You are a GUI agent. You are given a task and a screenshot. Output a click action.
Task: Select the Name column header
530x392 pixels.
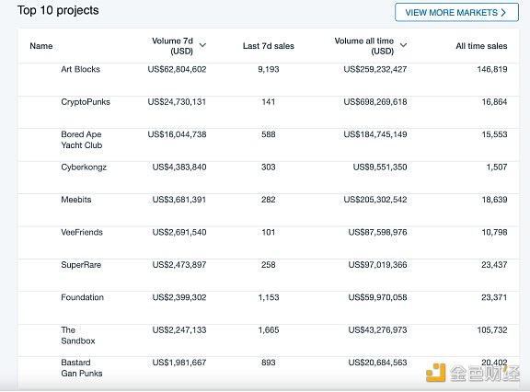[x=41, y=46]
